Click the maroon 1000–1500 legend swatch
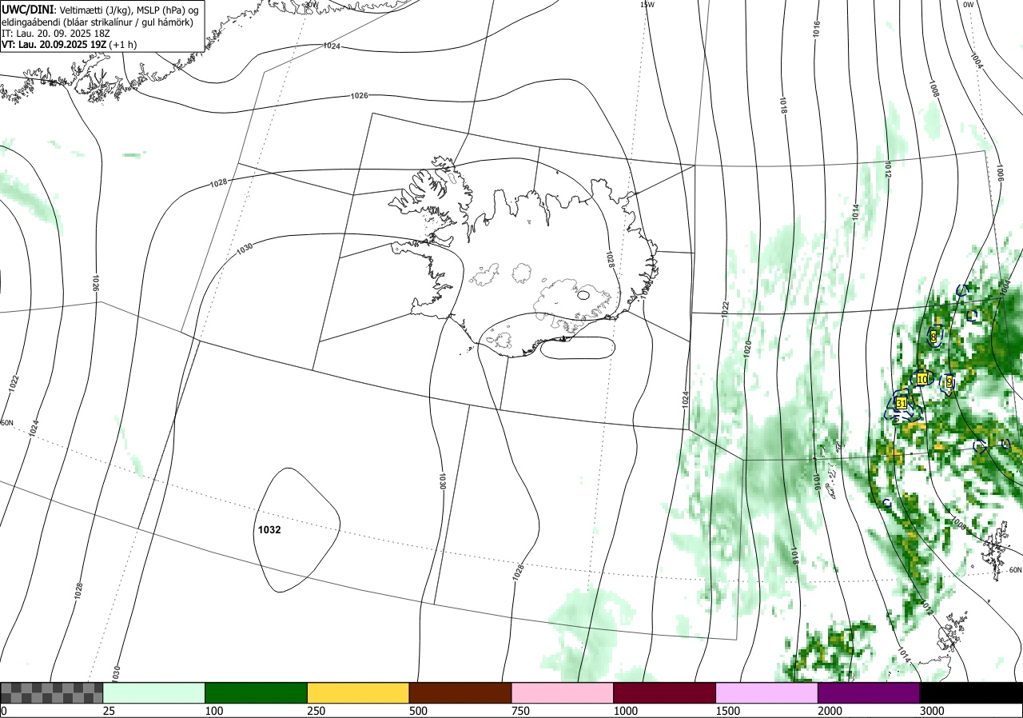The width and height of the screenshot is (1023, 718). [665, 692]
